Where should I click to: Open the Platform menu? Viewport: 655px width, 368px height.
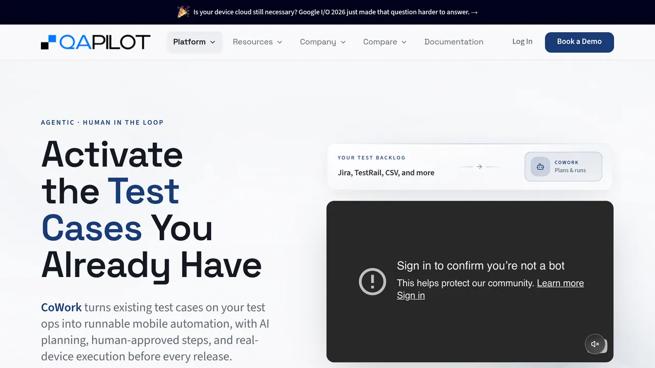pos(194,42)
